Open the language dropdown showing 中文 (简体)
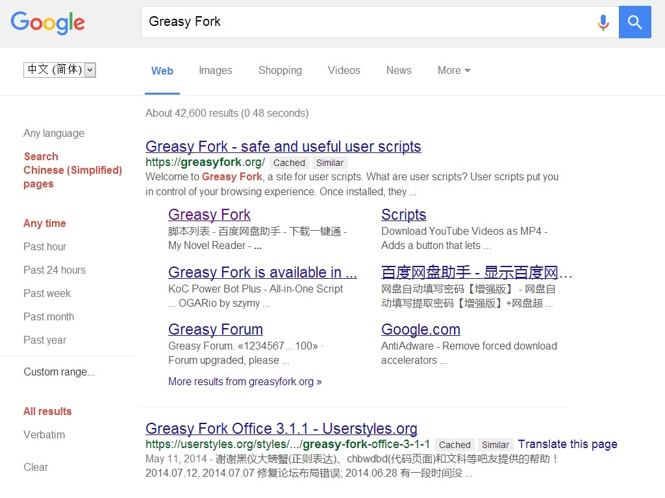Viewport: 665px width, 498px height. pyautogui.click(x=60, y=70)
